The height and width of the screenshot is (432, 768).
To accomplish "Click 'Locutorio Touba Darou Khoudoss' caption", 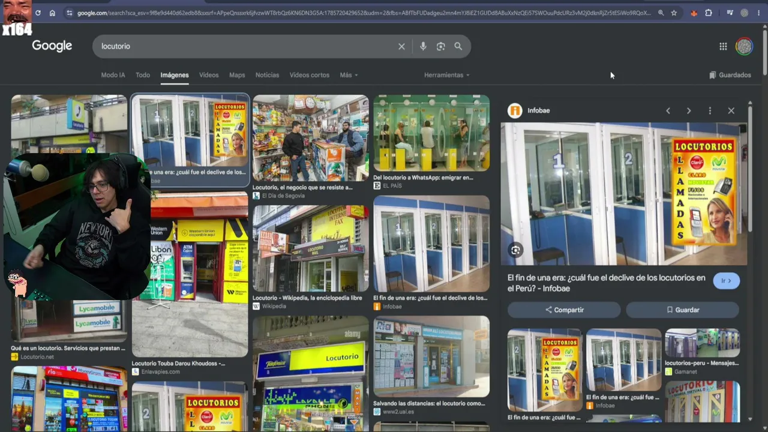I will pyautogui.click(x=178, y=364).
